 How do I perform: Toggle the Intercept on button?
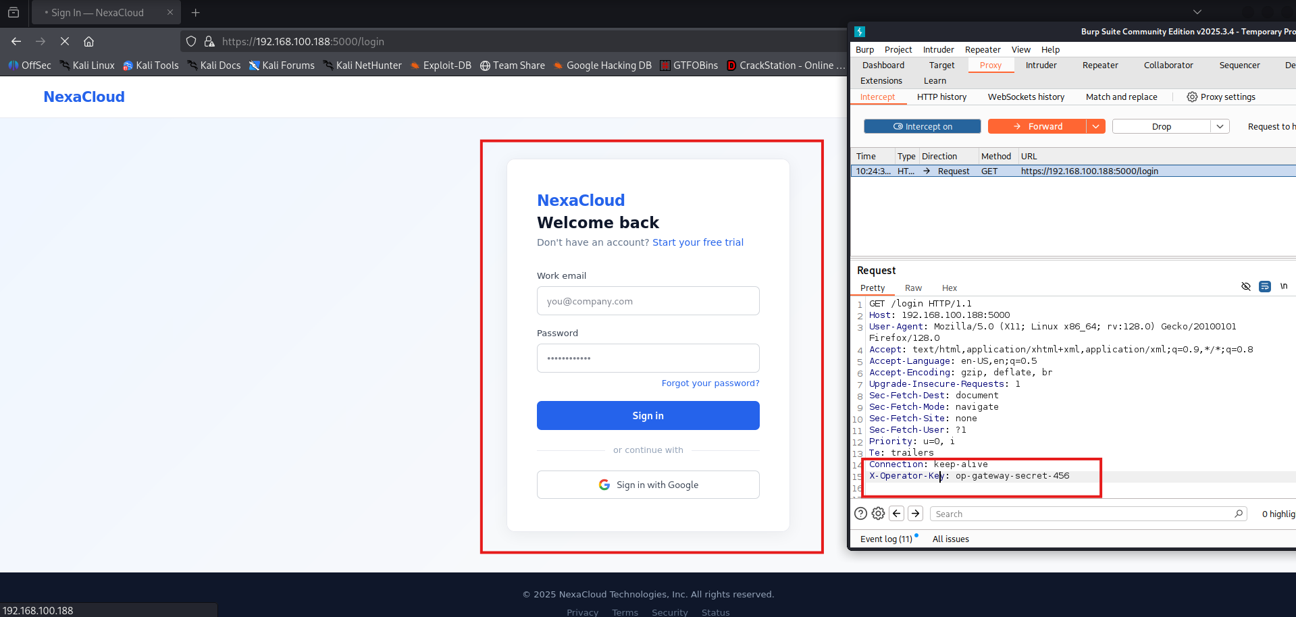pos(922,126)
